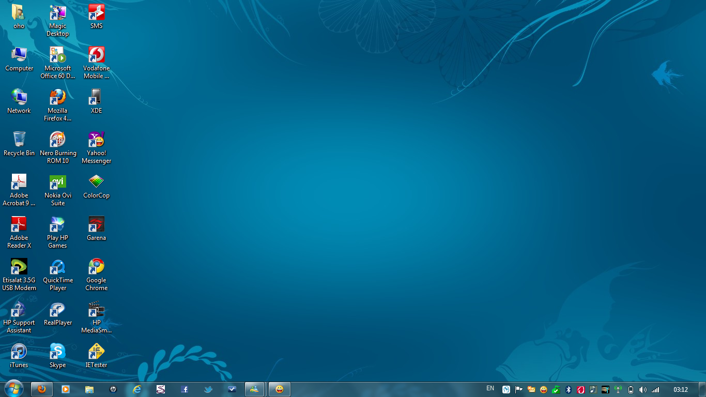This screenshot has width=706, height=397.
Task: Click Internet Explorer in the taskbar
Action: [137, 389]
